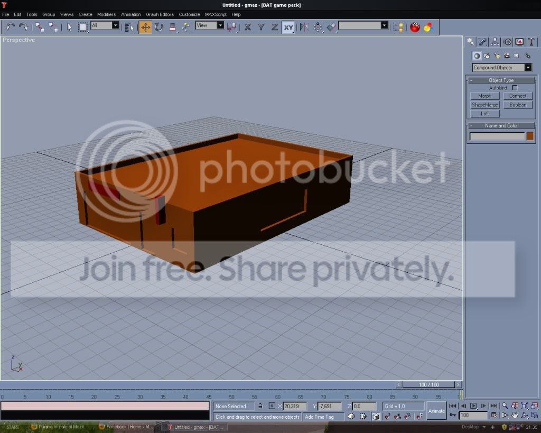
Task: Toggle the Angle Snap button
Action: [397, 417]
